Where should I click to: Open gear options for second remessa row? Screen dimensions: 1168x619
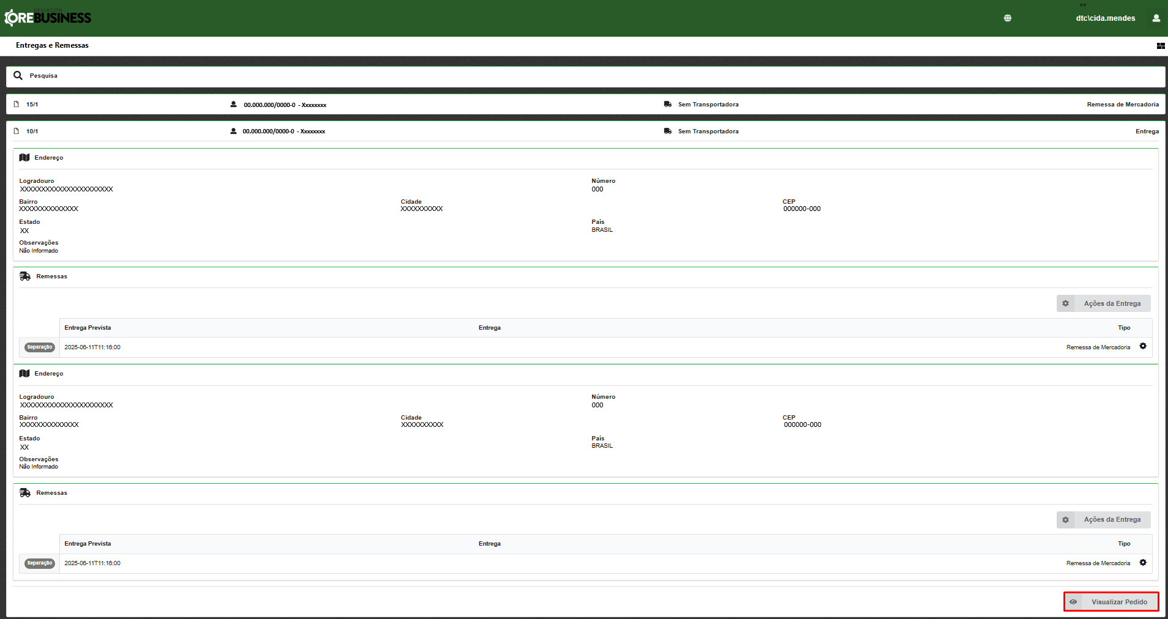pos(1142,563)
